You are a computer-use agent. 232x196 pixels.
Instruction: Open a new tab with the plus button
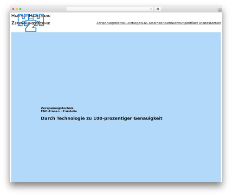(x=220, y=10)
